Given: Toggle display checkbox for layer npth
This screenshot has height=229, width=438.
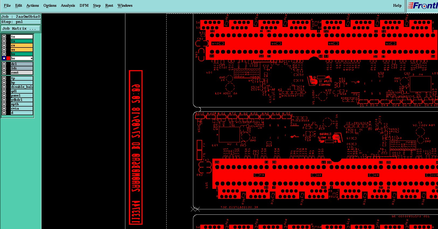Looking at the screenshot, I should click(4, 104).
